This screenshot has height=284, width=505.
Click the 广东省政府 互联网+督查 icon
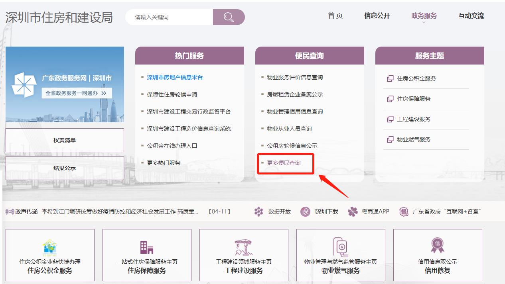[404, 212]
